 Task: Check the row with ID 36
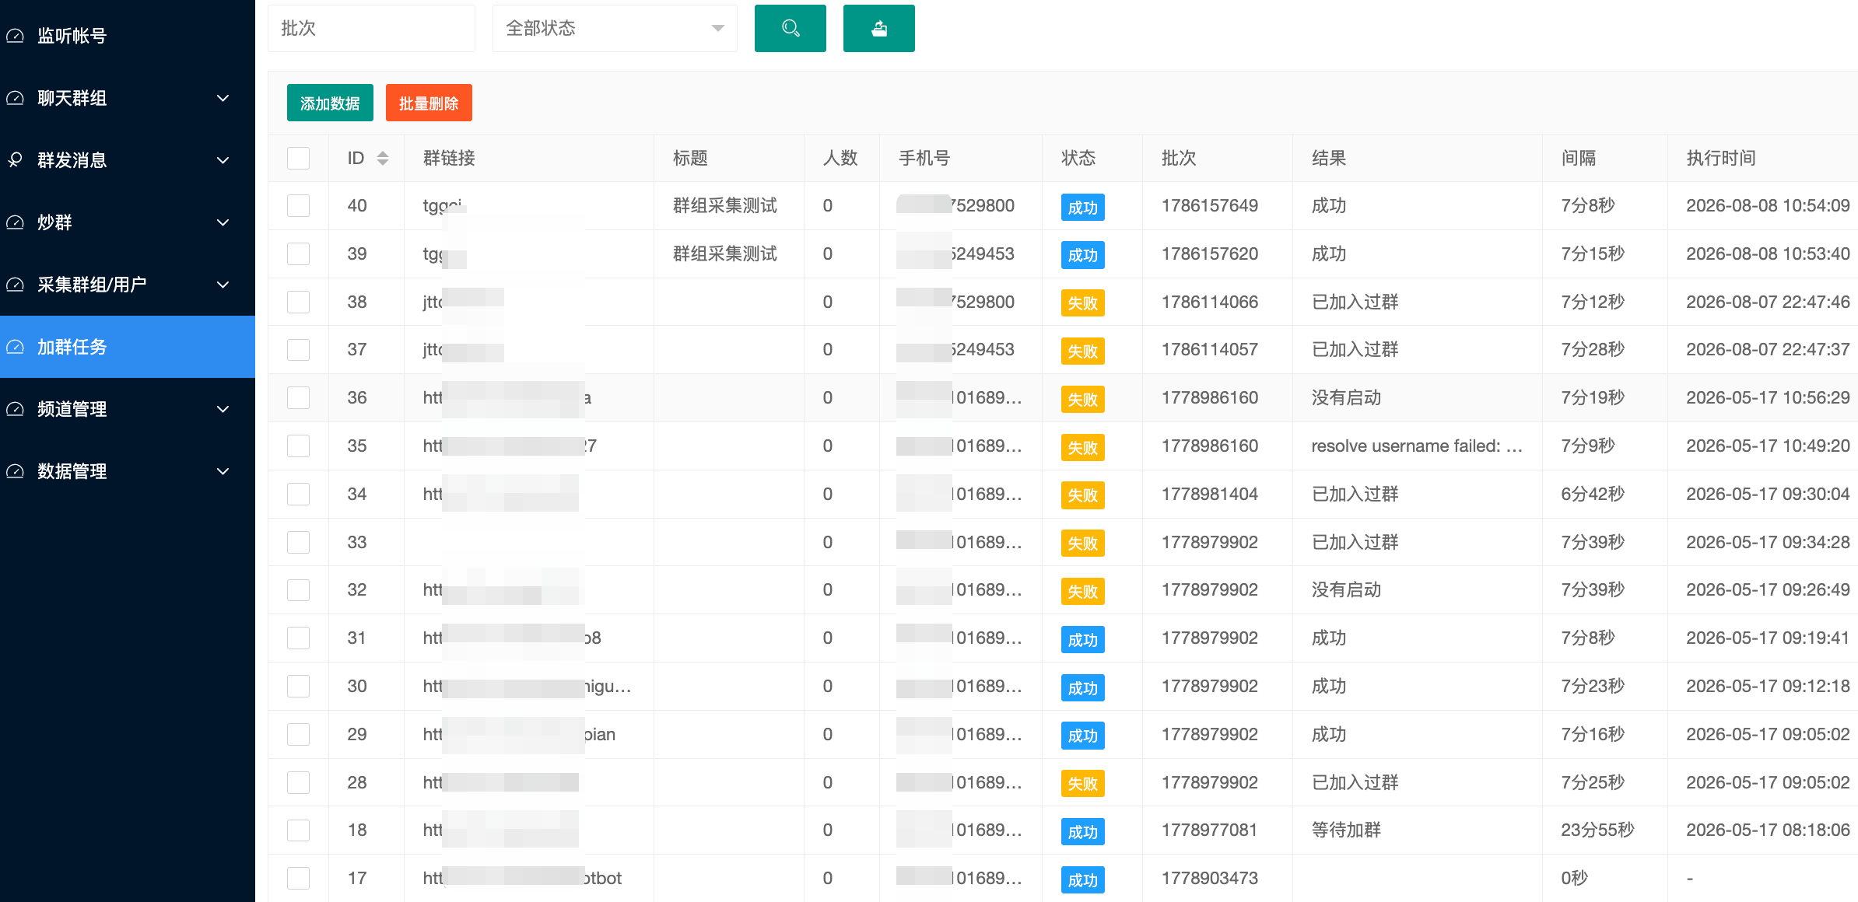[298, 398]
